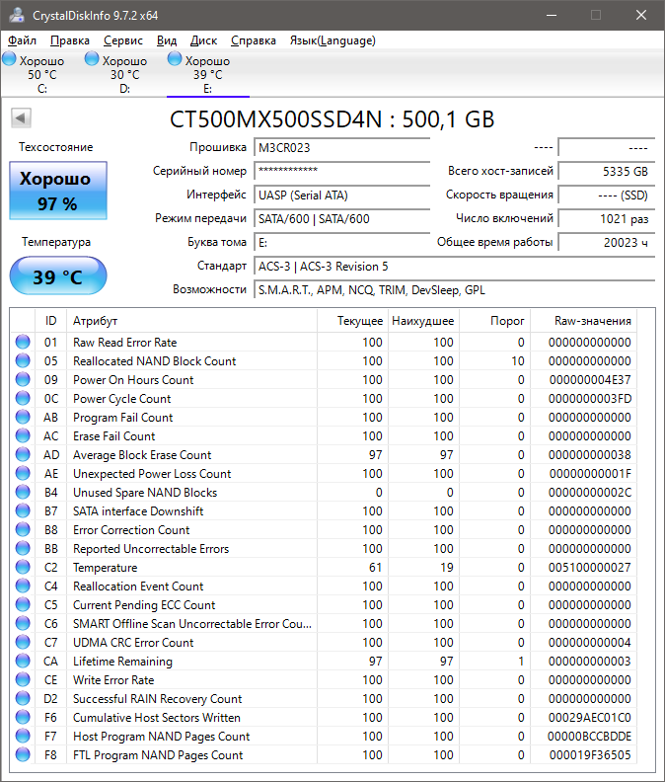Close the CrystalDiskInfo window

[641, 15]
